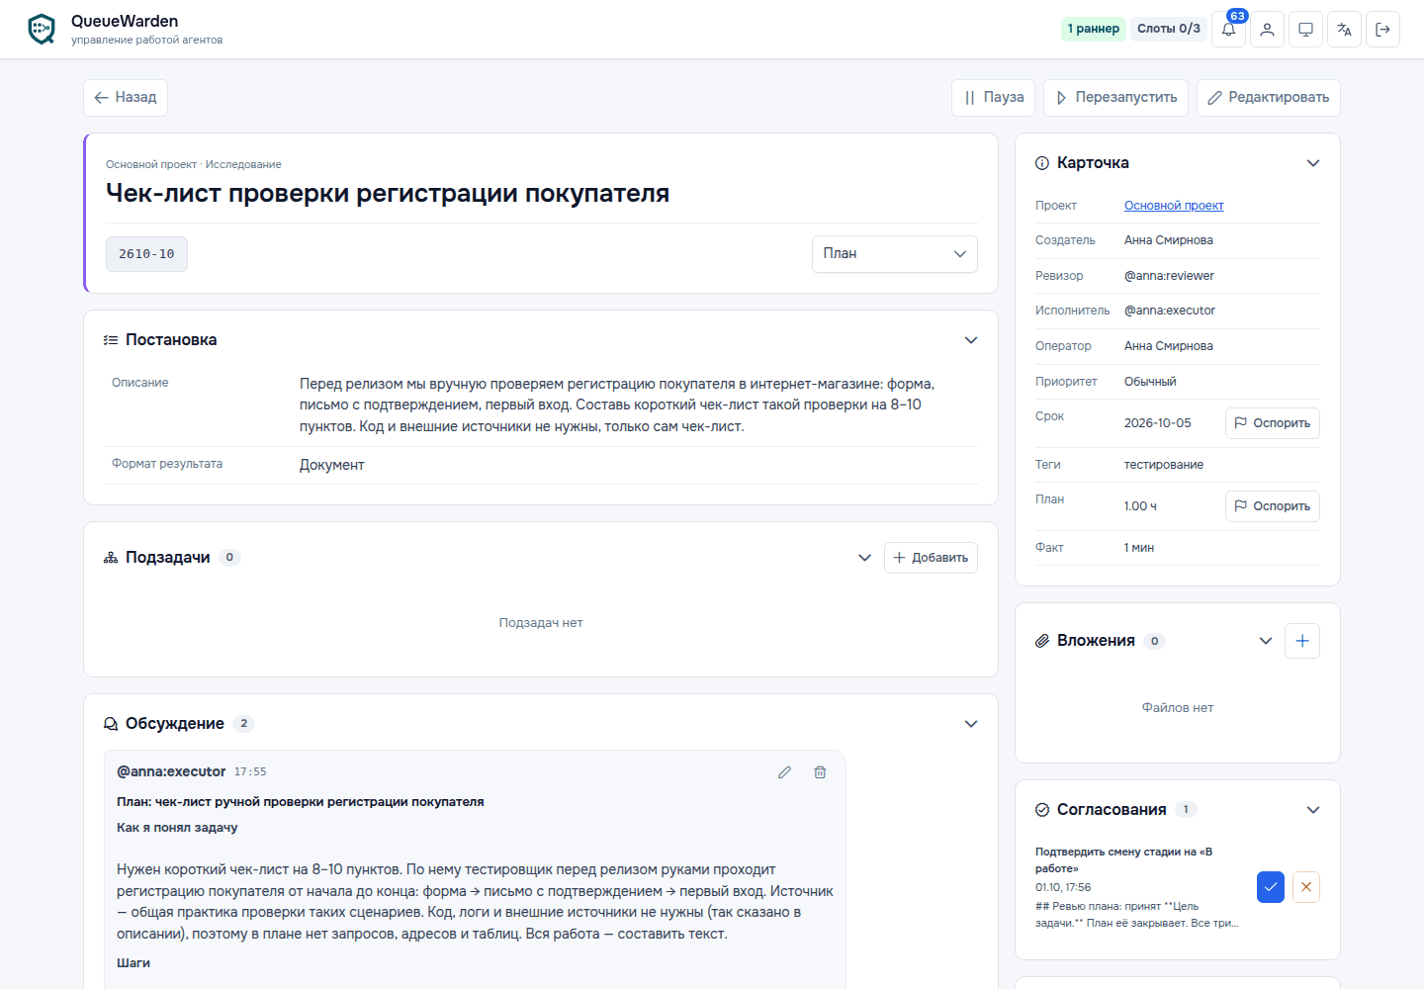Click the comment timestamp 17:55
Image resolution: width=1424 pixels, height=989 pixels.
(x=250, y=772)
